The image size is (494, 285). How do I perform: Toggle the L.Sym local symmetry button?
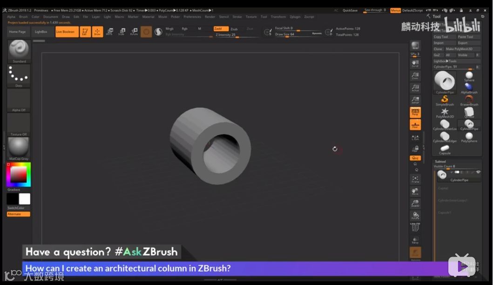[415, 138]
